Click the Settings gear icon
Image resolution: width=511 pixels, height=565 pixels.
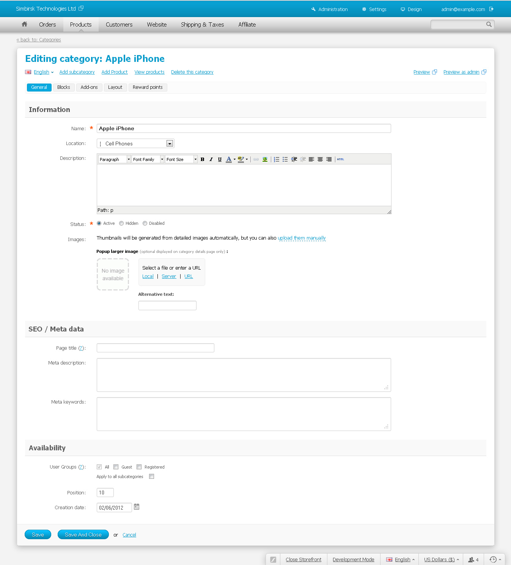pyautogui.click(x=364, y=9)
